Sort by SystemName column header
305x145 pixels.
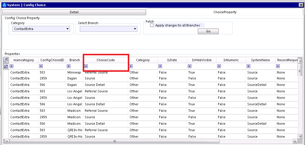pos(260,60)
